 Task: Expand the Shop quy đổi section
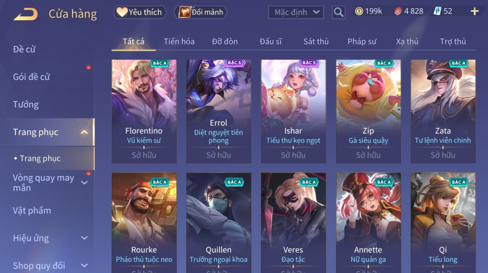click(x=84, y=266)
